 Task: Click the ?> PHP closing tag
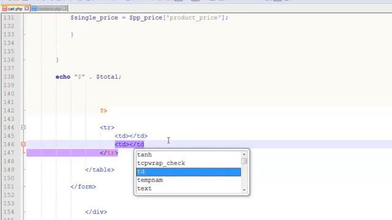[104, 111]
